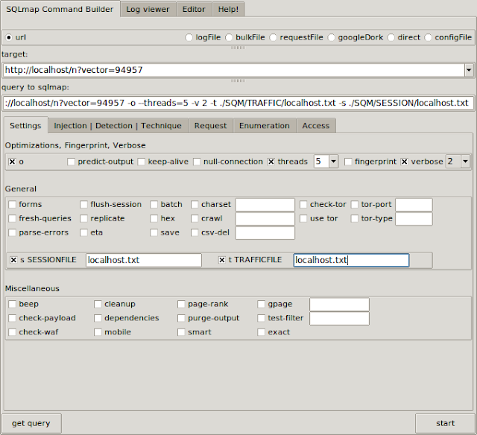
Task: Enable flush-session checkbox
Action: coord(83,205)
